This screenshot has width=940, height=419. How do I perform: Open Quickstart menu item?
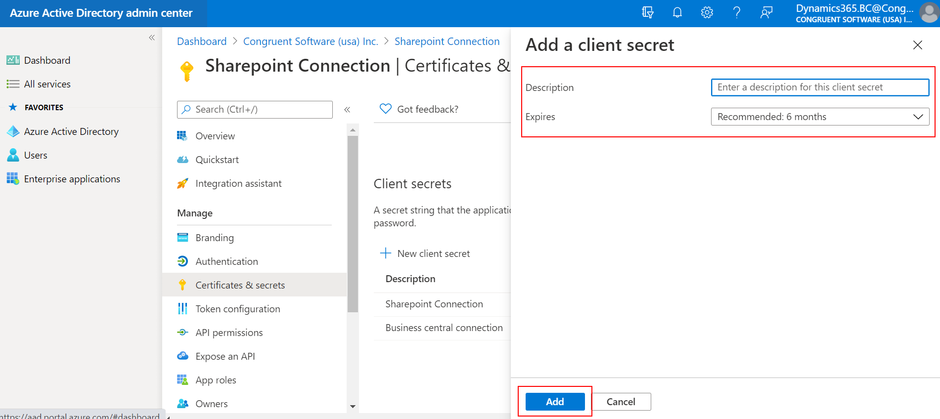tap(255, 160)
